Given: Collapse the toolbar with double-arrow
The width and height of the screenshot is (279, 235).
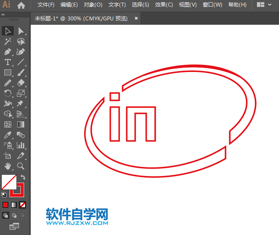Looking at the screenshot, I should coord(3,15).
